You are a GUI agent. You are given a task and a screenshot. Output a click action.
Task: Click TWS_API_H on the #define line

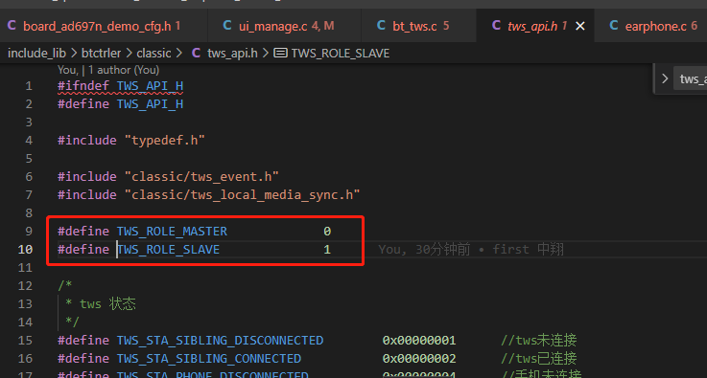tap(151, 104)
